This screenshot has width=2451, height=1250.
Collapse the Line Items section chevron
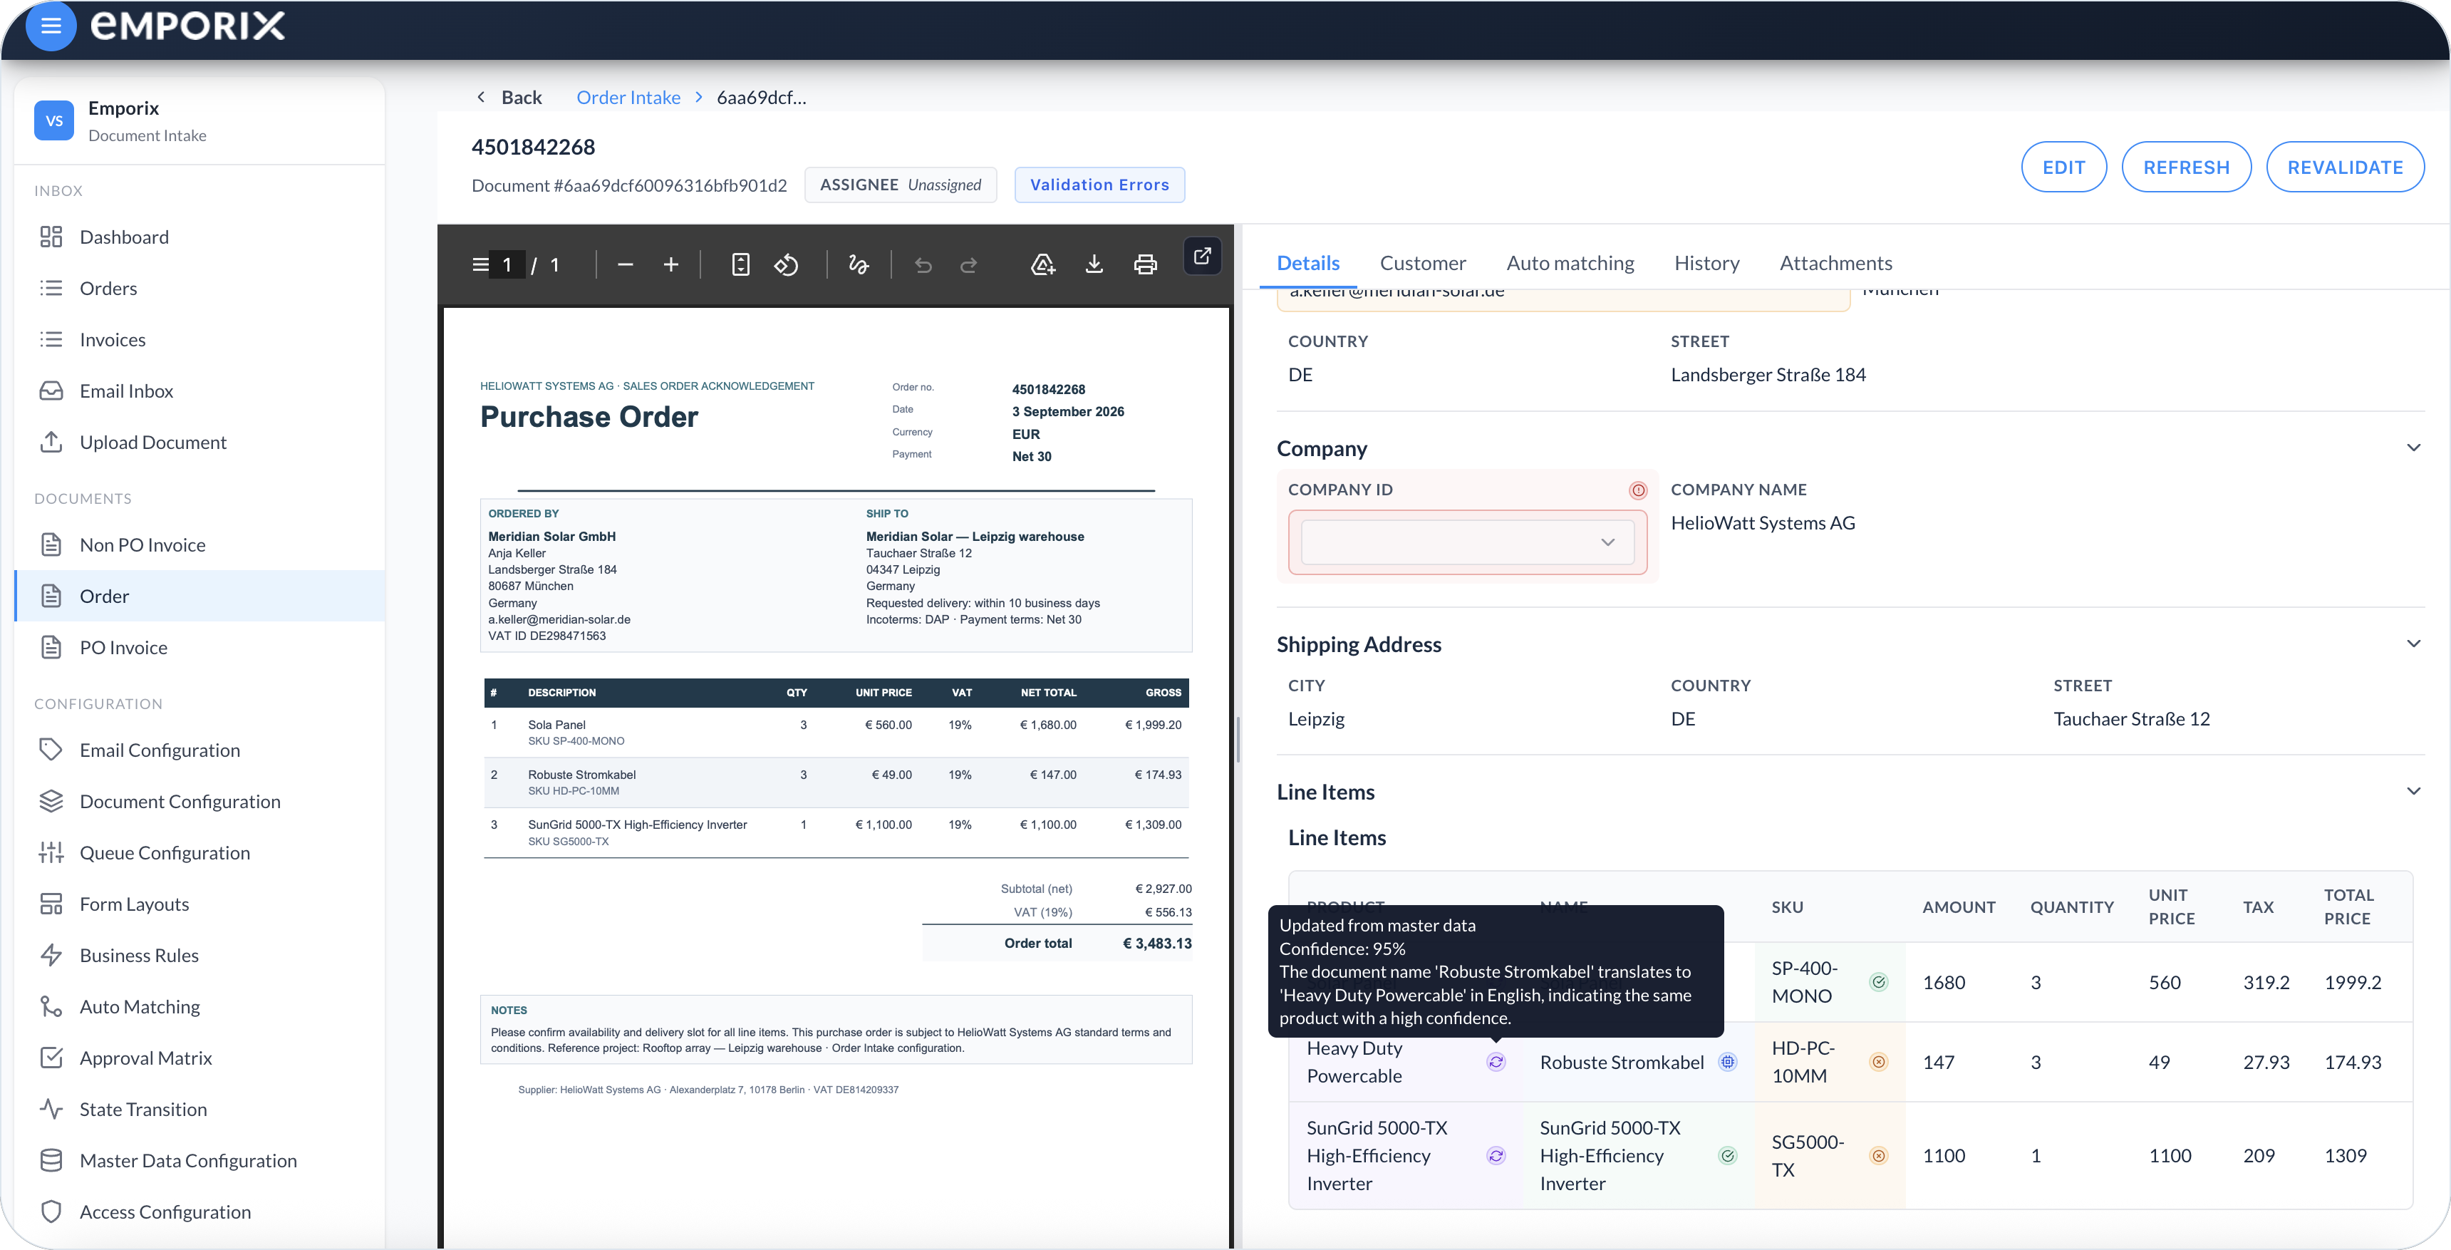coord(2413,791)
